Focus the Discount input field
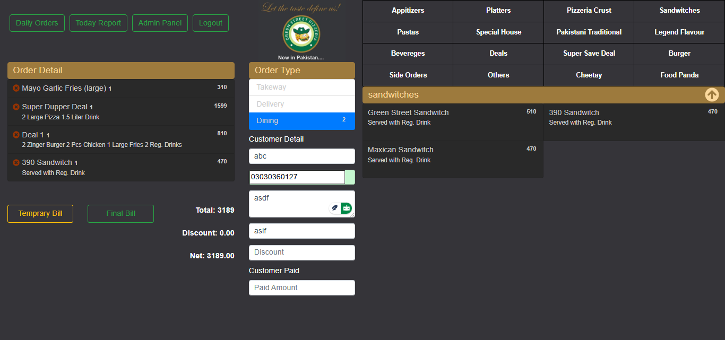The image size is (725, 340). 301,252
